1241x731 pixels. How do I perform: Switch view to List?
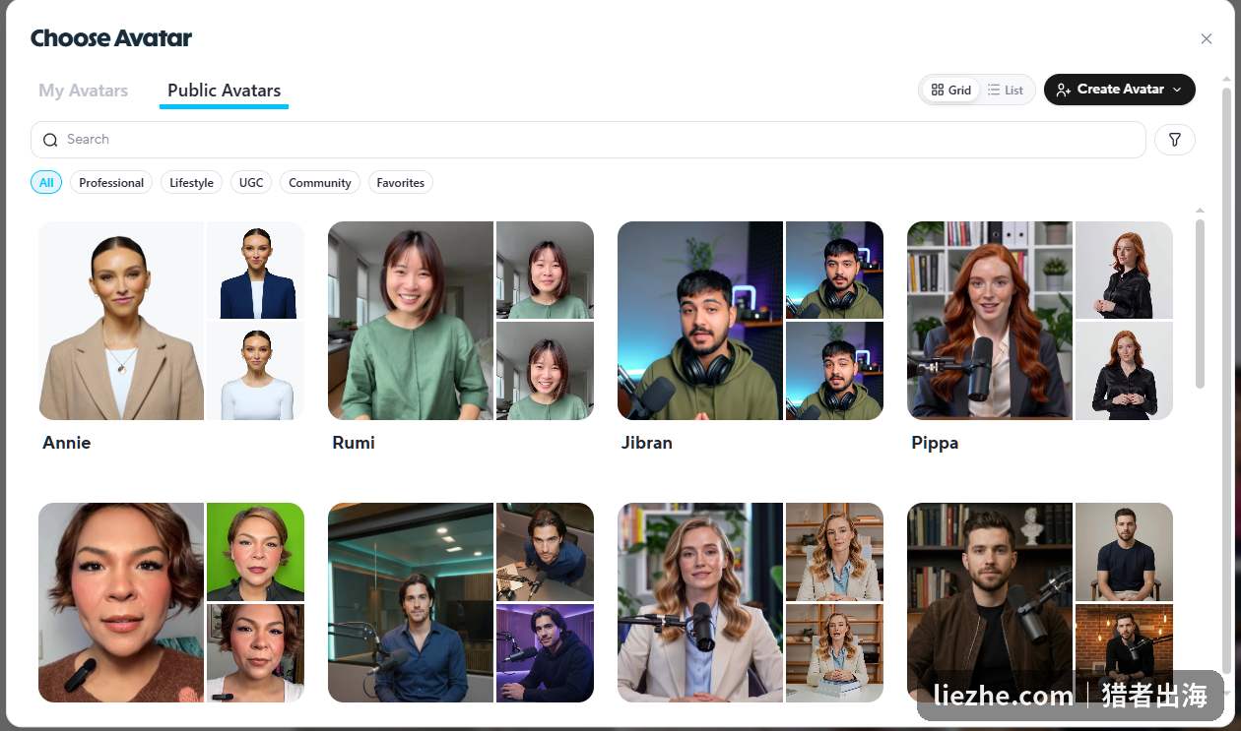coord(1006,90)
